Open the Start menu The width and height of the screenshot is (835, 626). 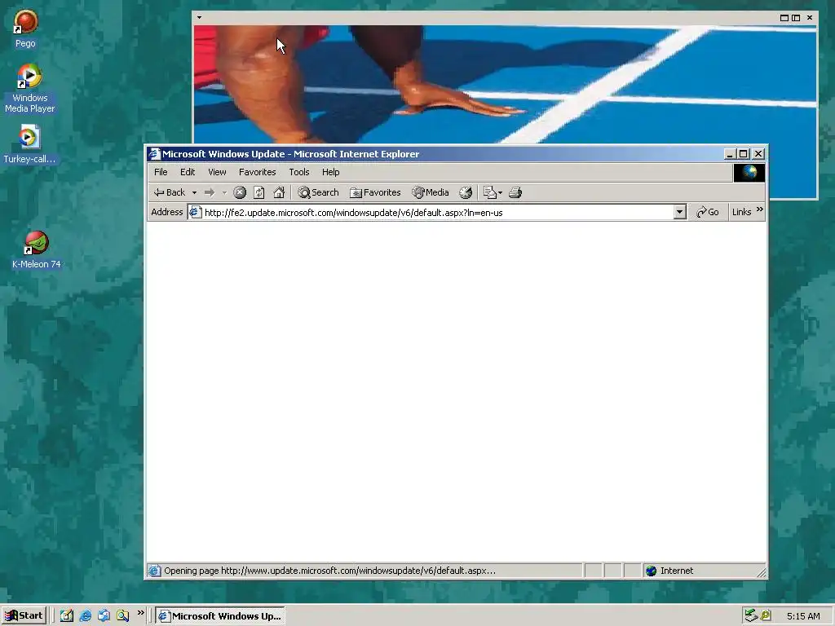(x=24, y=616)
